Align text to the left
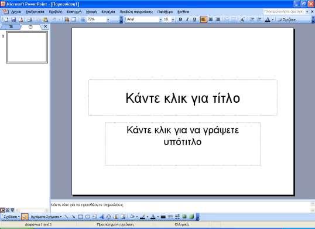 (203, 19)
